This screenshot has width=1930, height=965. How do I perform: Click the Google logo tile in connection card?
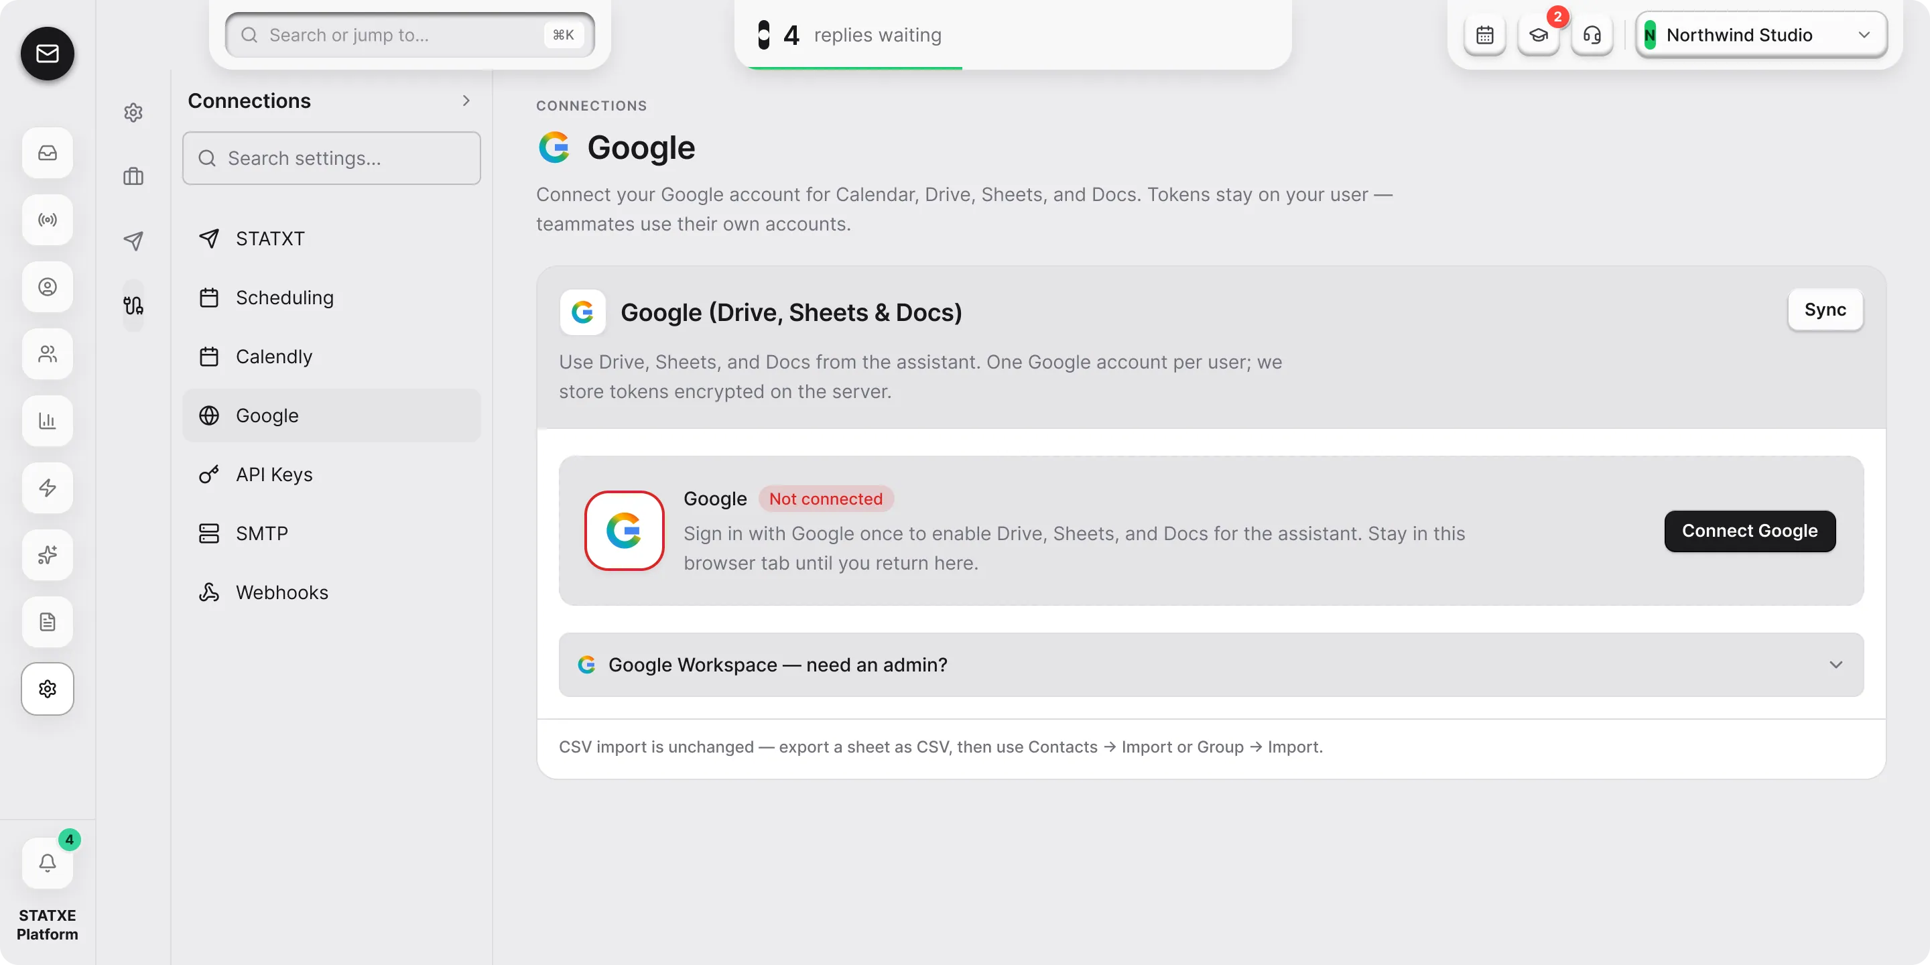pos(624,531)
